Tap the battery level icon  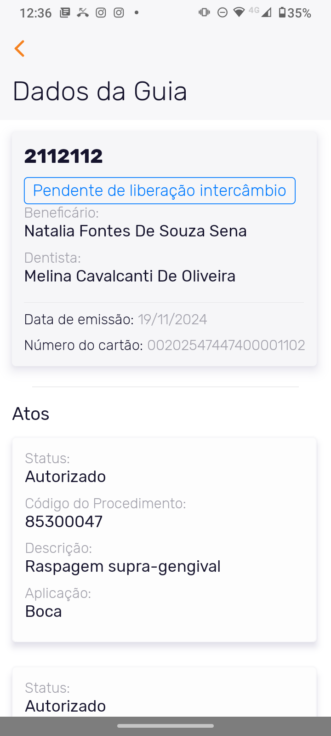coord(282,13)
